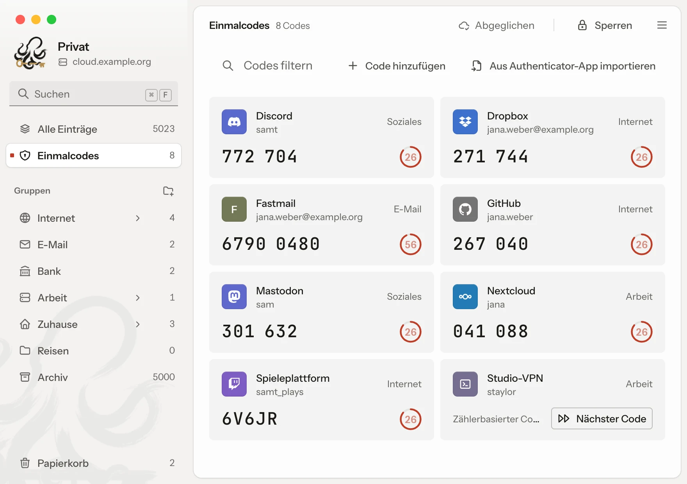Click the Discord app icon

pos(234,122)
